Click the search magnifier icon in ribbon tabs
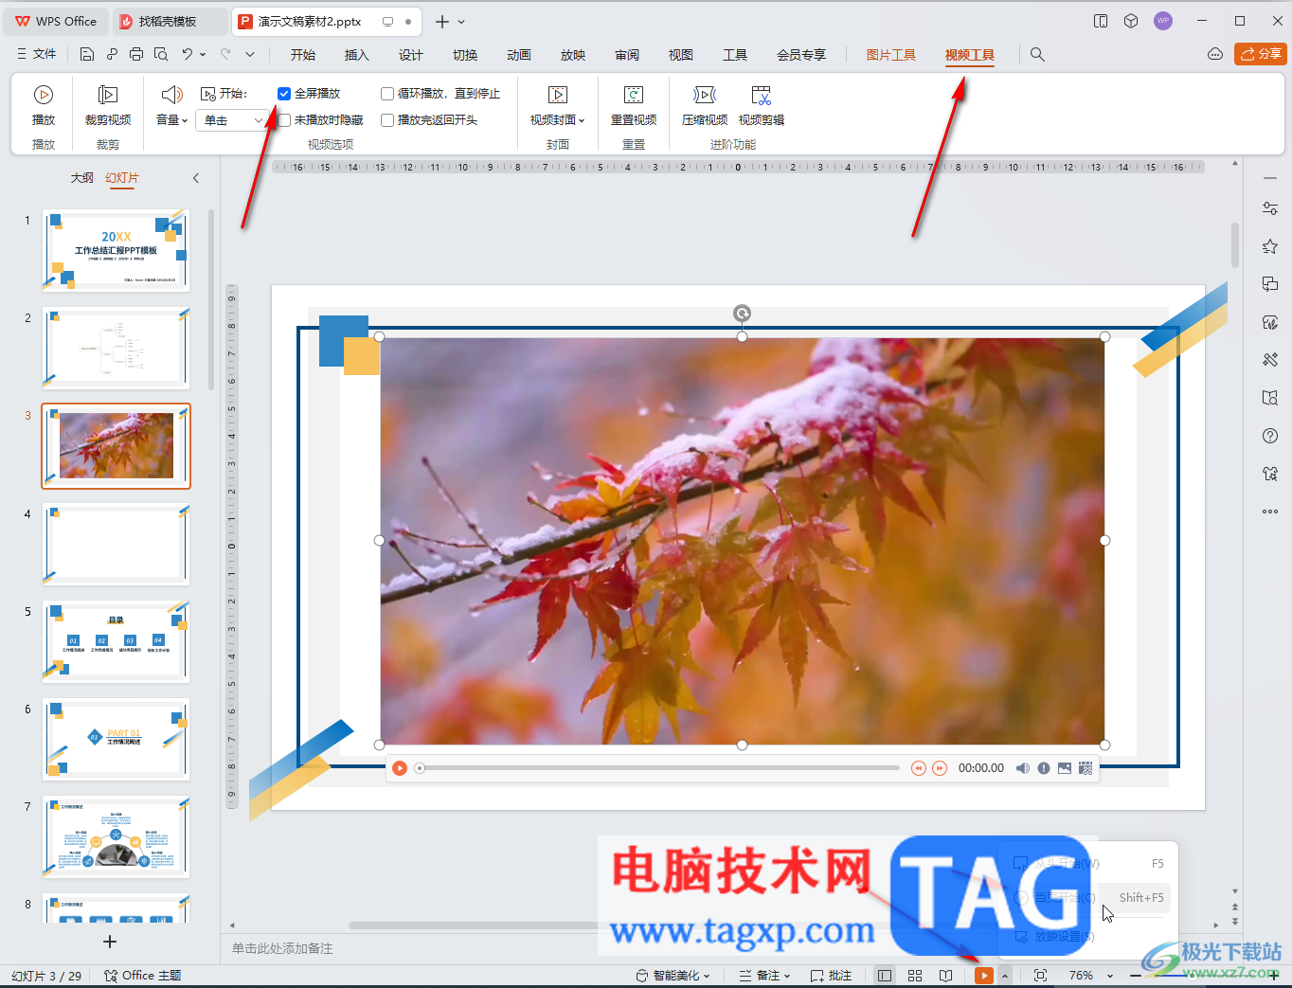 coord(1037,55)
